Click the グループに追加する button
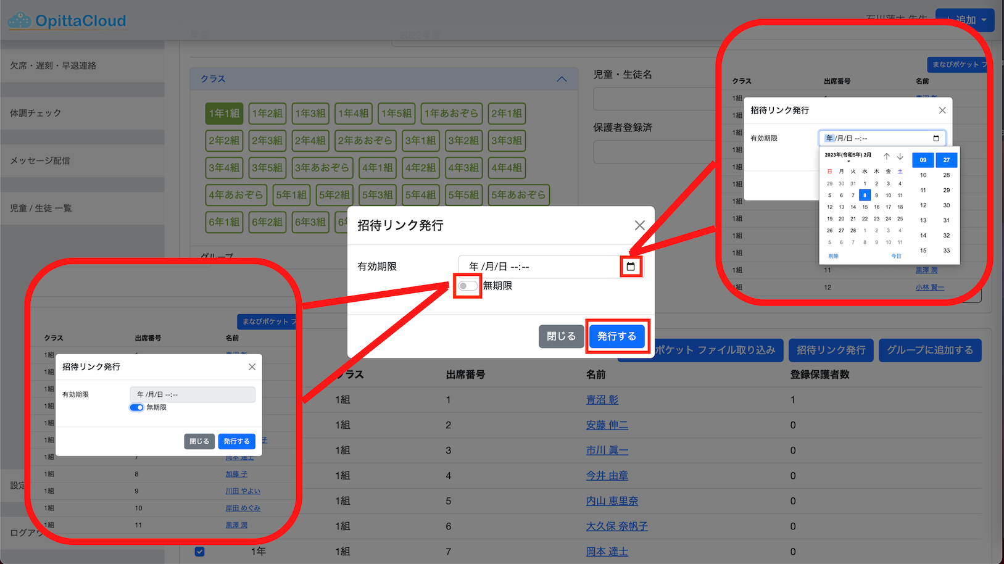 click(x=930, y=350)
